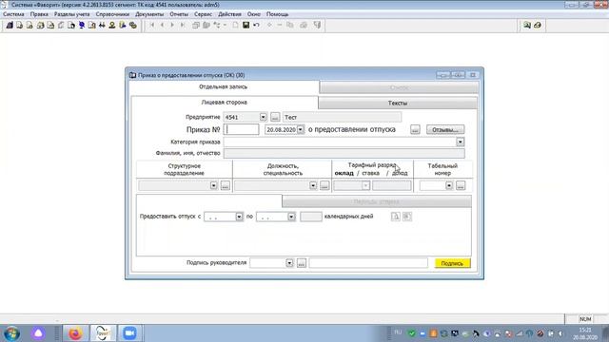Open the Разделы учета menu
This screenshot has width=609, height=342.
(72, 14)
